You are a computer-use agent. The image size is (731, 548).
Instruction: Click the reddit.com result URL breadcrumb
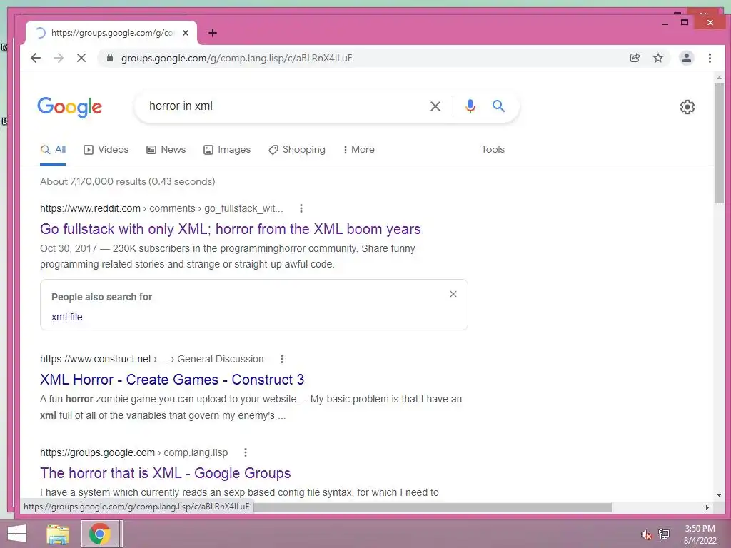tap(161, 208)
